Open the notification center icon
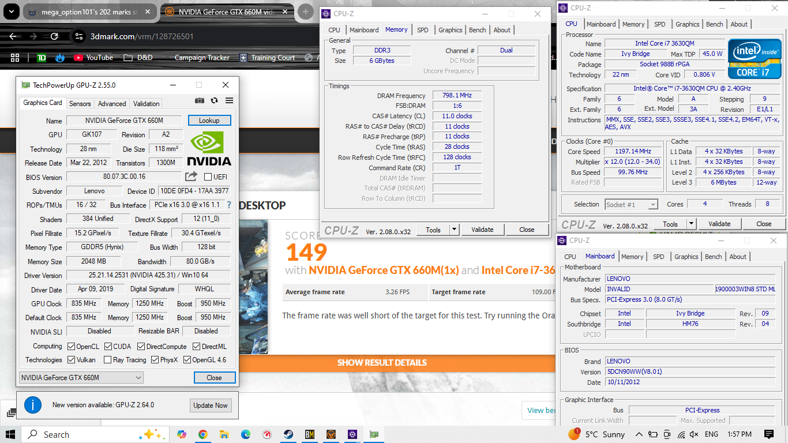The image size is (788, 443). (769, 434)
